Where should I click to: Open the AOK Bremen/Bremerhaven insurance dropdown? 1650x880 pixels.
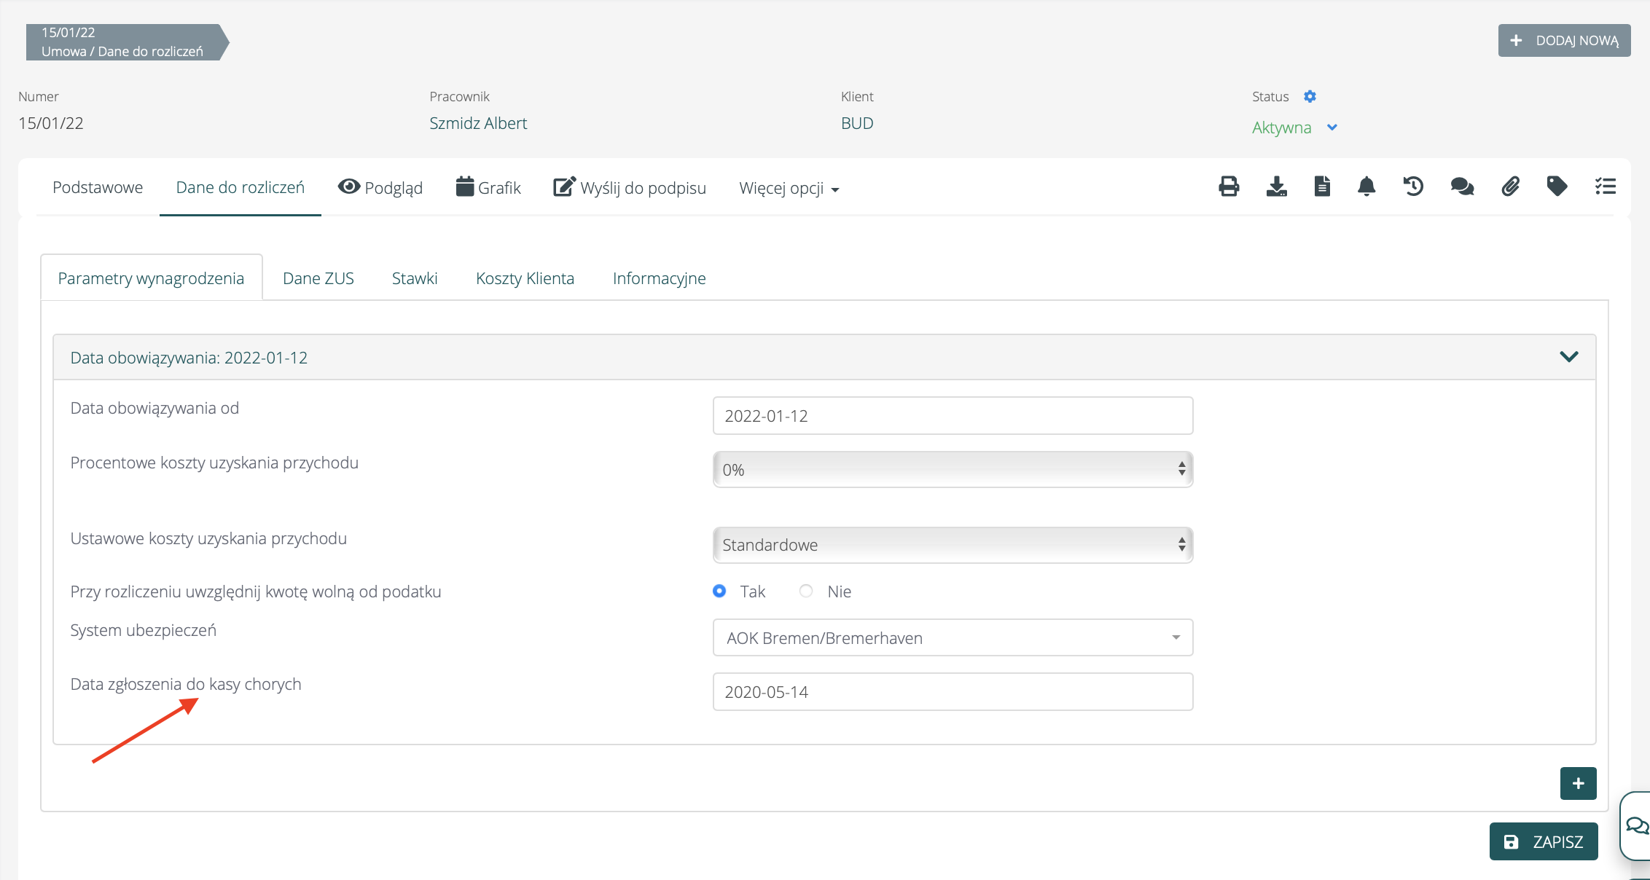pyautogui.click(x=952, y=638)
